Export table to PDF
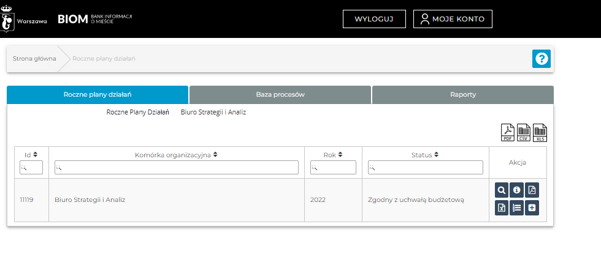This screenshot has height=265, width=601. click(x=508, y=132)
